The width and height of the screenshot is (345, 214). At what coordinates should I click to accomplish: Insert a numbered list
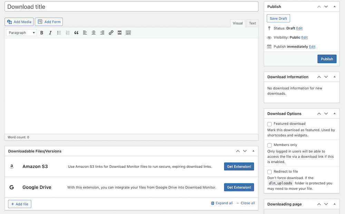68,33
